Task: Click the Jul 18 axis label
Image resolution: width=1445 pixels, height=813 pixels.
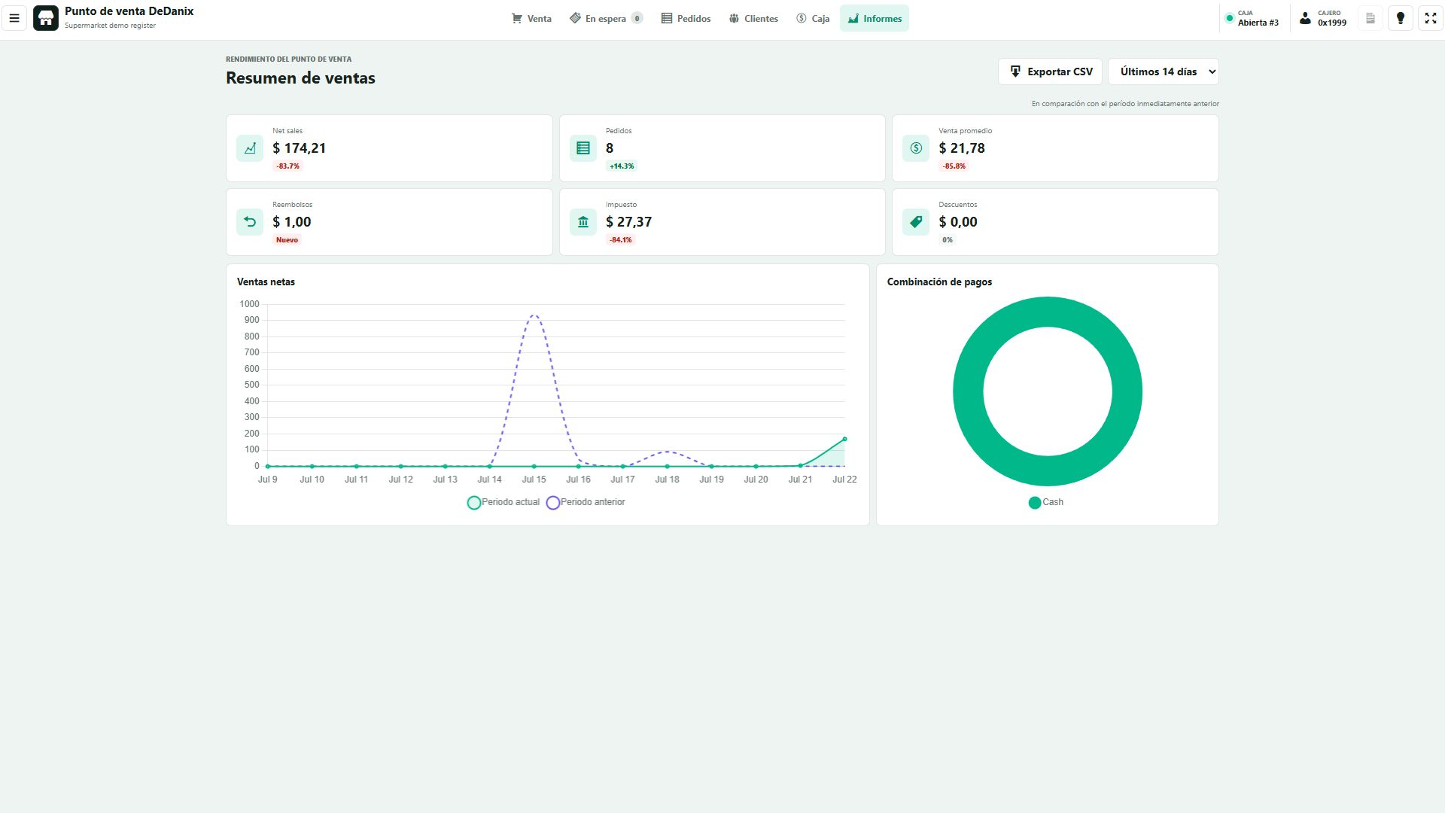Action: [x=667, y=480]
